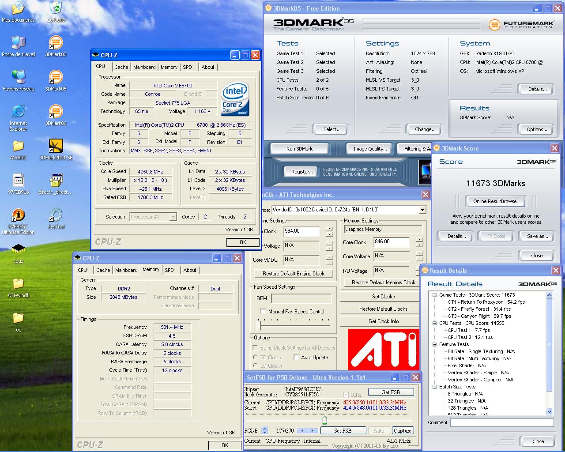Click the Set FSB button
565x452 pixels.
point(343,430)
